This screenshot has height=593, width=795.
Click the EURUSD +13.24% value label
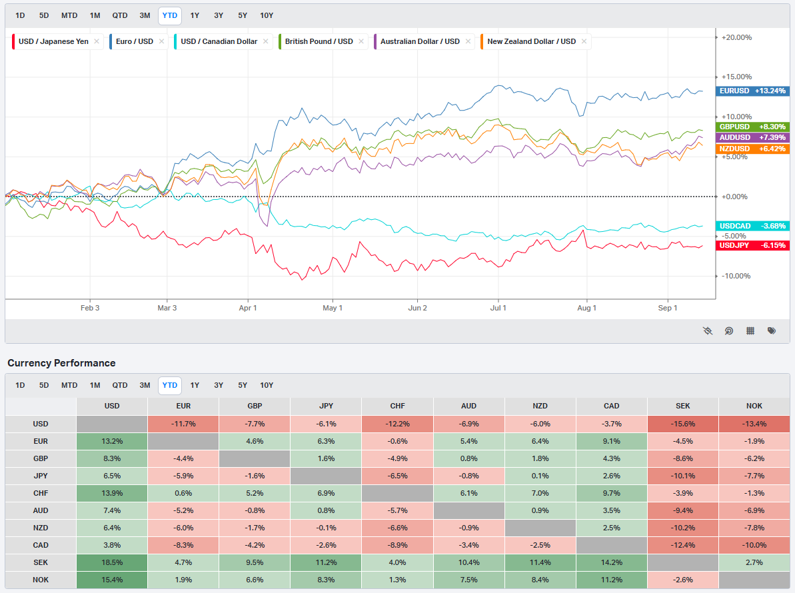point(752,91)
